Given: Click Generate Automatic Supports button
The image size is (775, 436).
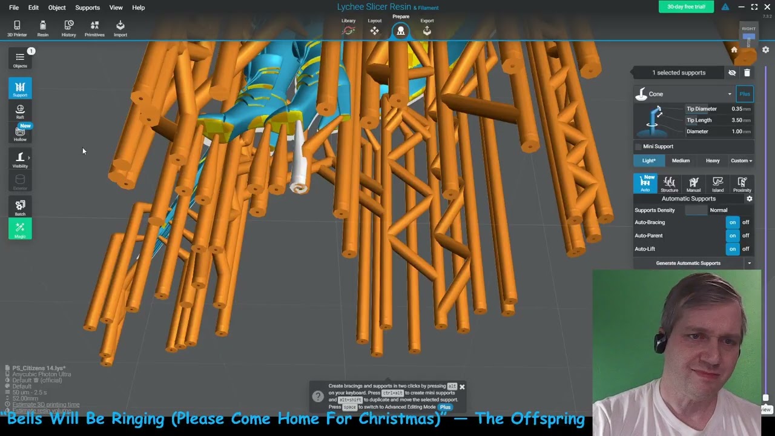Looking at the screenshot, I should [688, 263].
